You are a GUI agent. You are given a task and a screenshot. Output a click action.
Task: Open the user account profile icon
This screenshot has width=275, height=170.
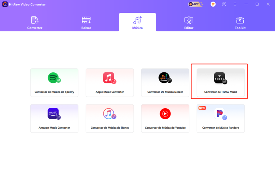pos(224,4)
